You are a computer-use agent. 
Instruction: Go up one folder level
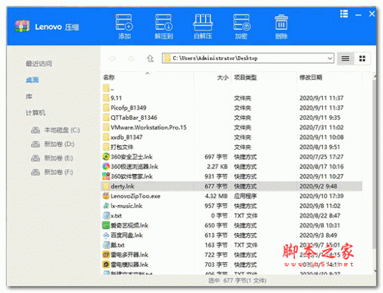[150, 59]
